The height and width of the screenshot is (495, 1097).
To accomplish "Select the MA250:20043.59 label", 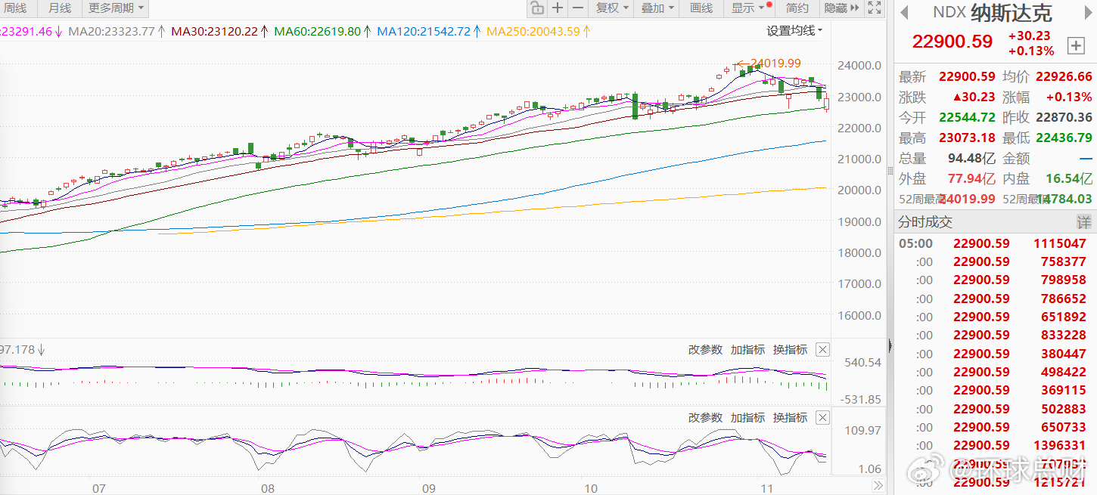I will pyautogui.click(x=533, y=32).
